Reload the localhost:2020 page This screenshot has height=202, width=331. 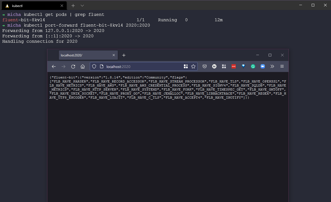coord(73,67)
